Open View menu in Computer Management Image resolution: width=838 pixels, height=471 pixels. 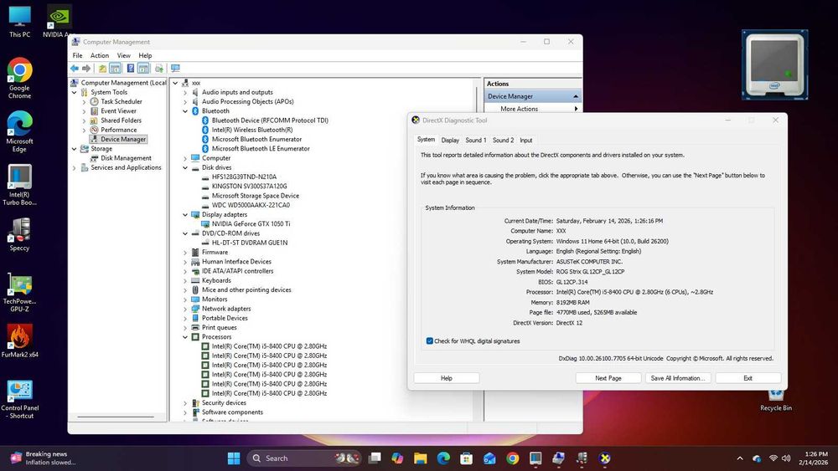124,55
